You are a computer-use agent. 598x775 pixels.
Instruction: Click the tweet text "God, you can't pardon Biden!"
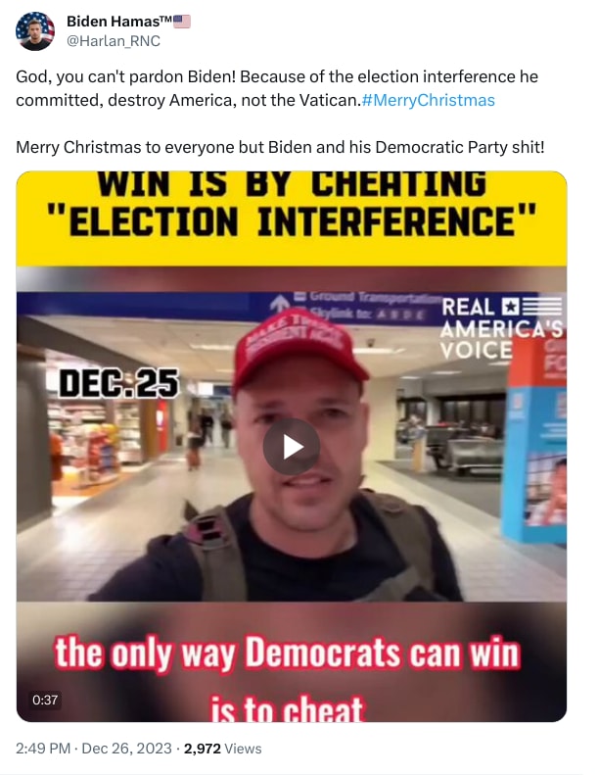pyautogui.click(x=126, y=77)
